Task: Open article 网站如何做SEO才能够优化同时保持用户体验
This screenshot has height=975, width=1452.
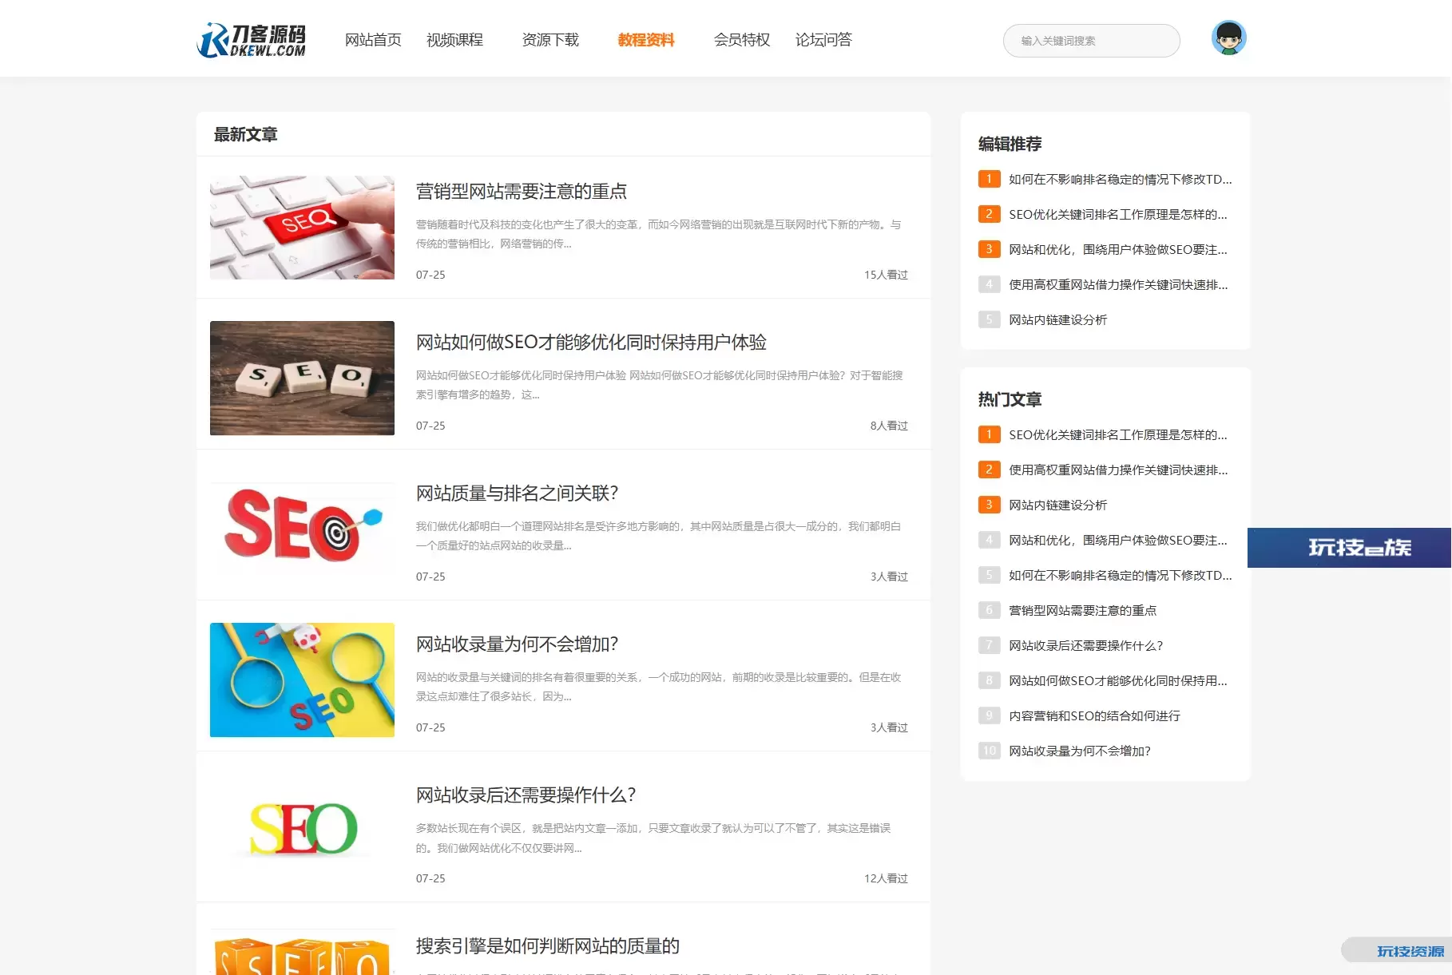Action: (x=591, y=342)
